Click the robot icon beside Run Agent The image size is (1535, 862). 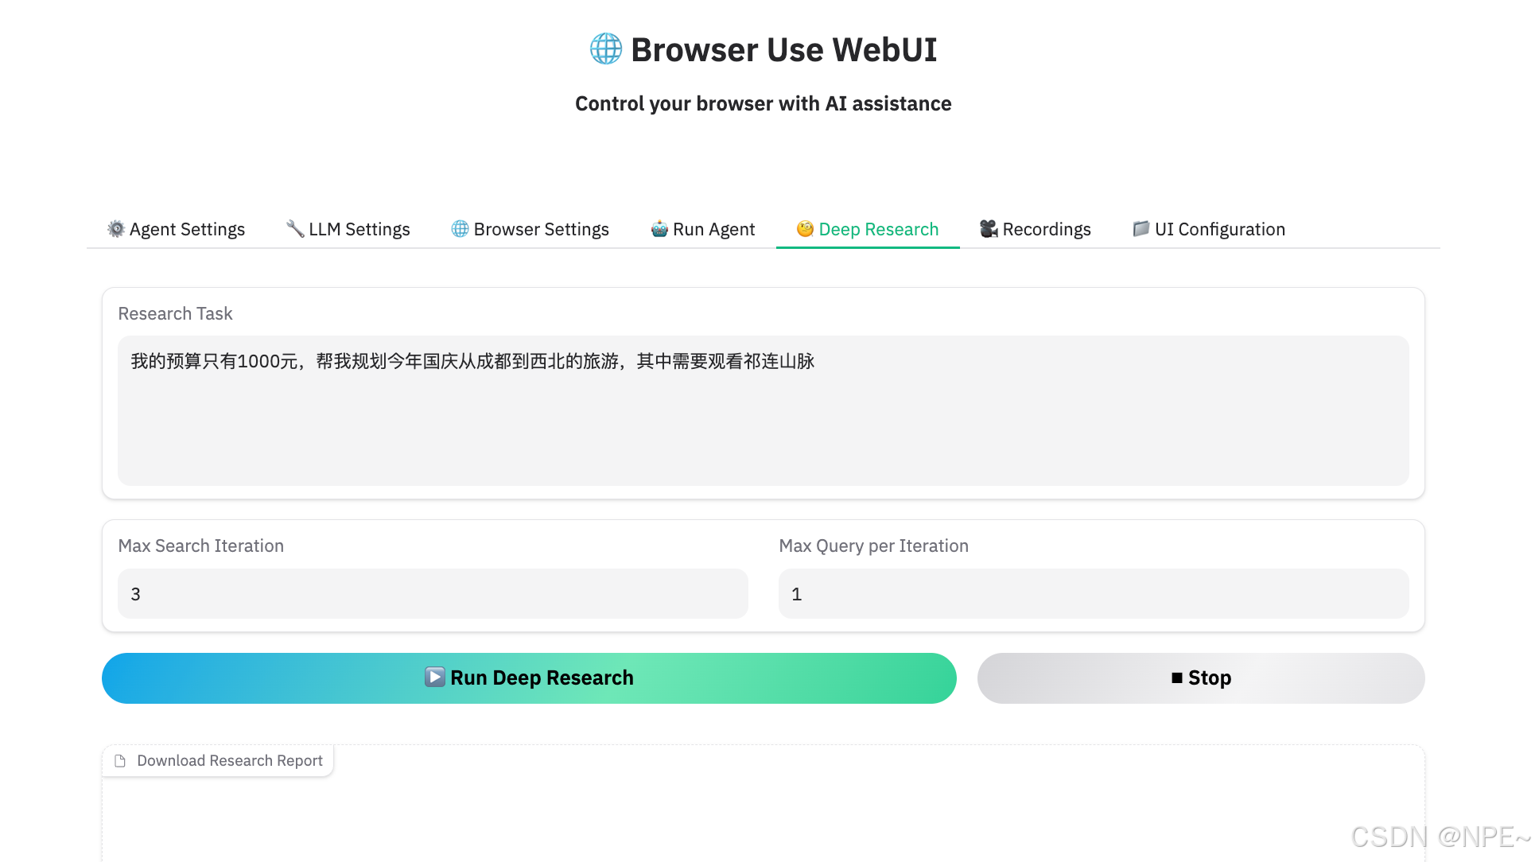click(659, 229)
